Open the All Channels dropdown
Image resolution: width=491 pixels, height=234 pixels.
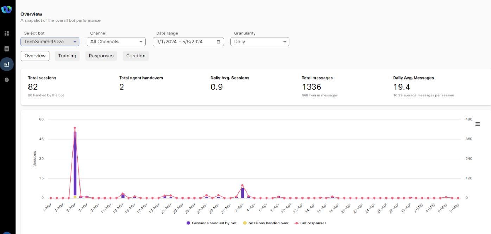(116, 42)
